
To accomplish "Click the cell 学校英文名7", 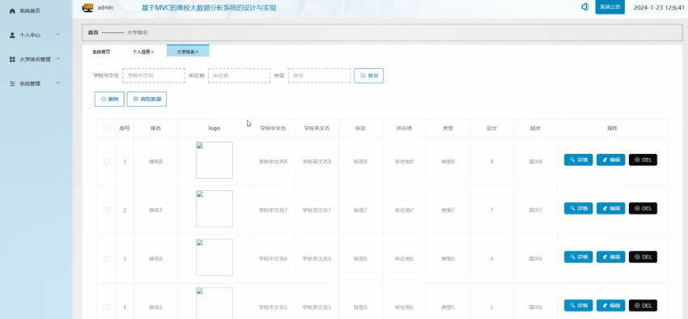I will tap(316, 211).
